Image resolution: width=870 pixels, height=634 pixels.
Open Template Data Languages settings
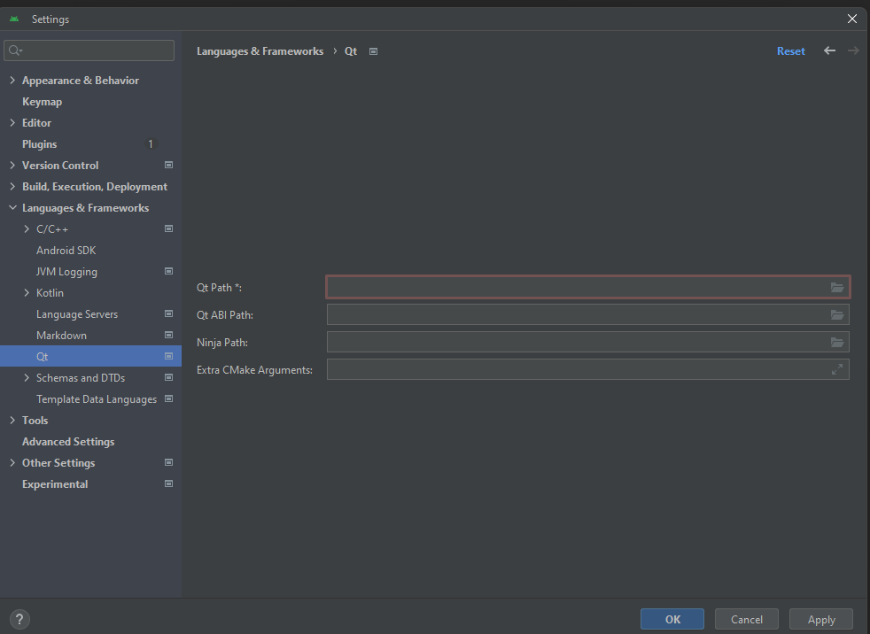(x=97, y=399)
